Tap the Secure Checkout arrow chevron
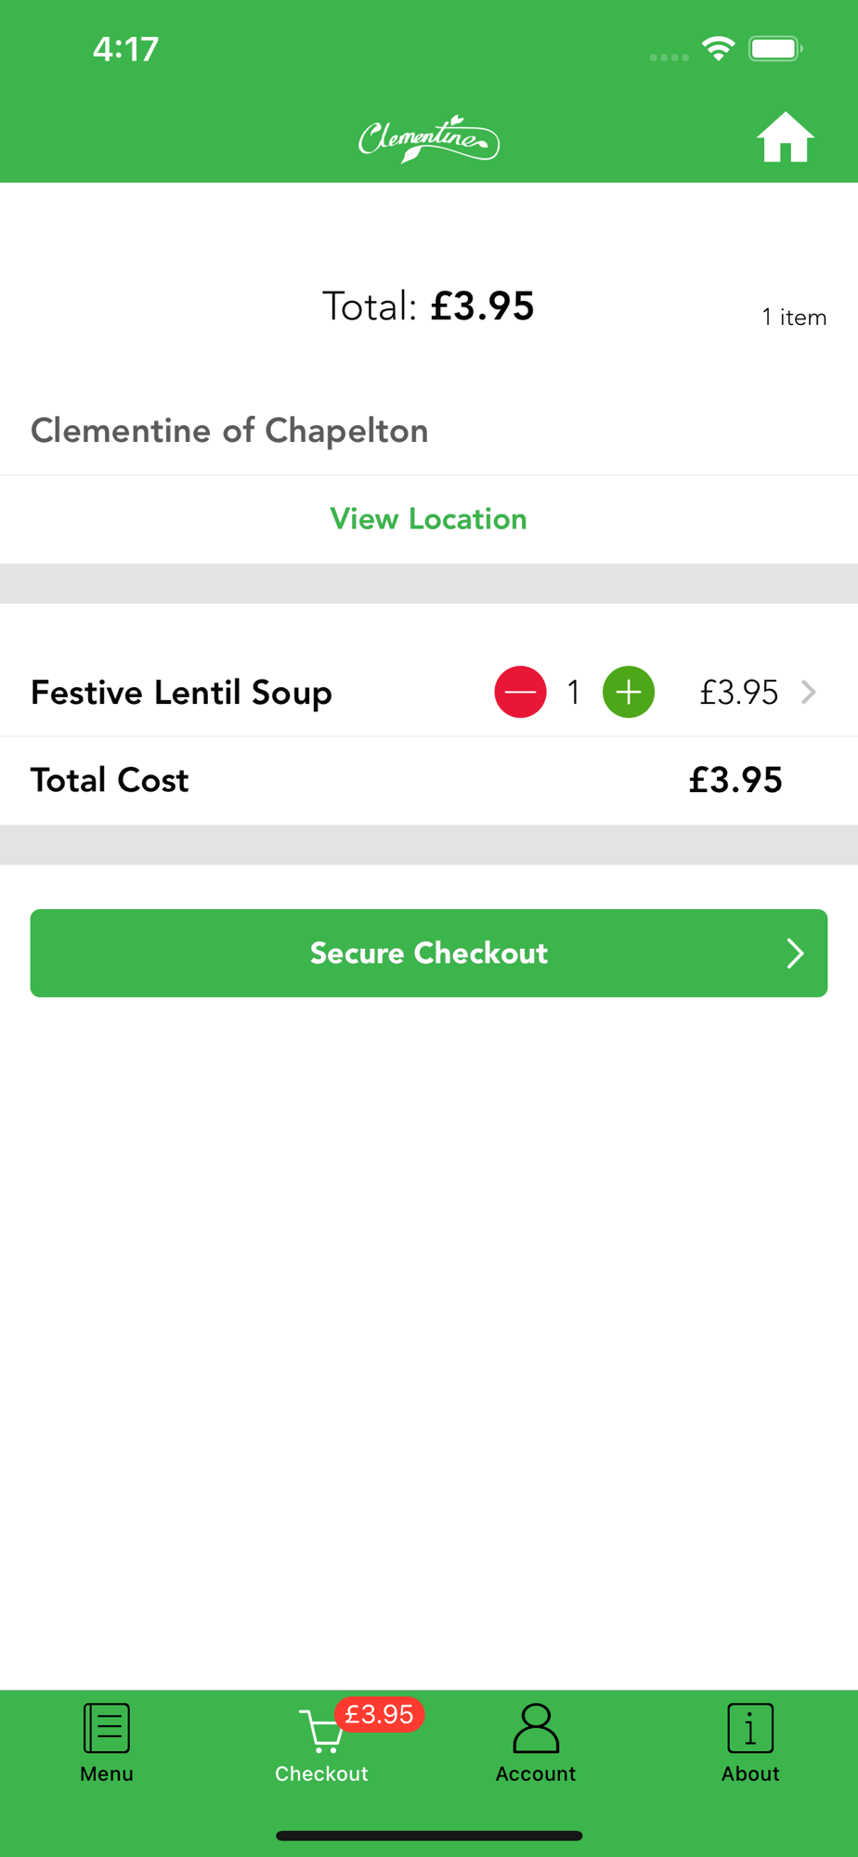Viewport: 858px width, 1857px height. coord(795,954)
